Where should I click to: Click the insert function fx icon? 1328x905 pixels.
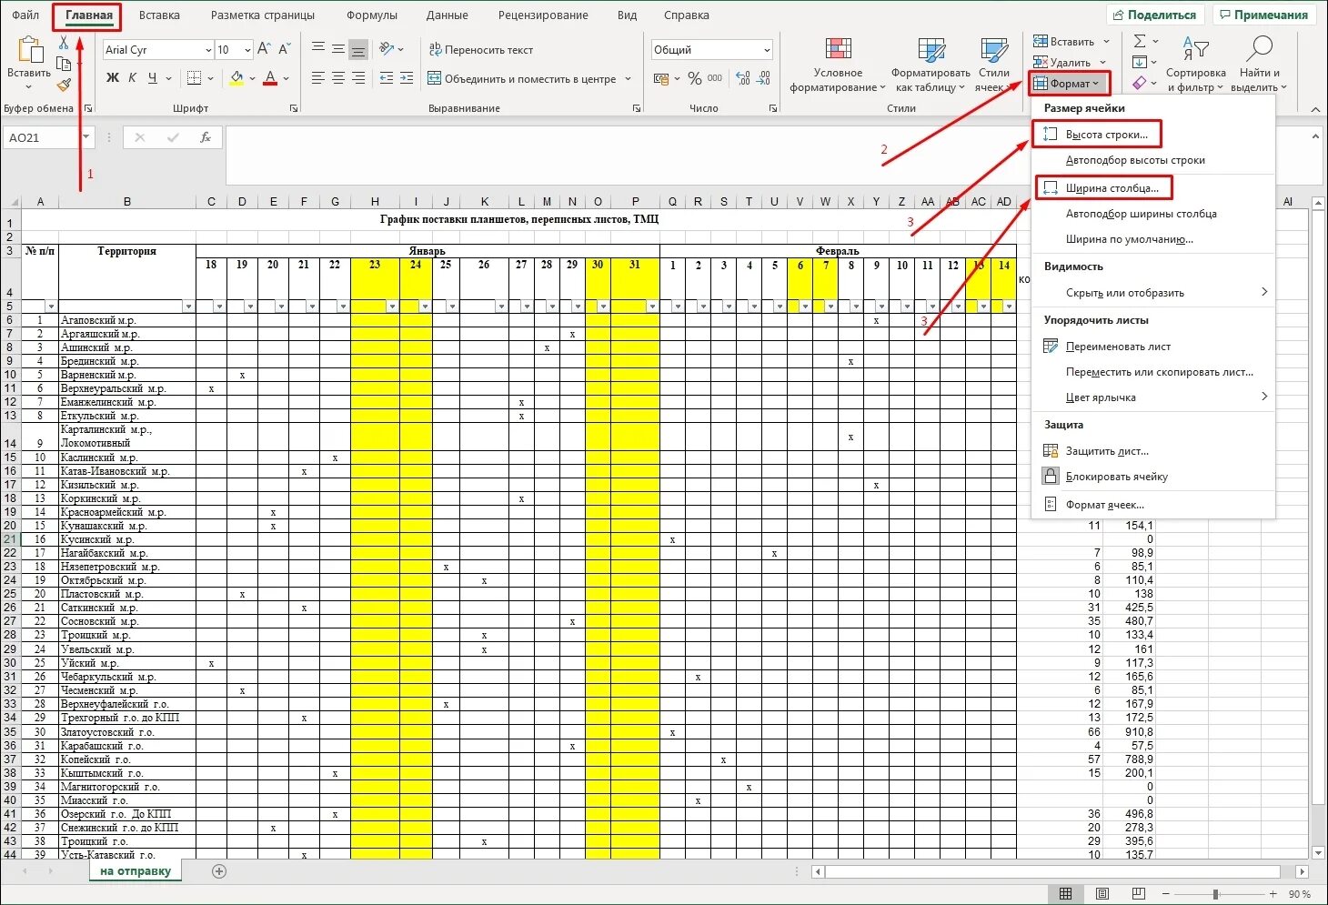coord(206,137)
